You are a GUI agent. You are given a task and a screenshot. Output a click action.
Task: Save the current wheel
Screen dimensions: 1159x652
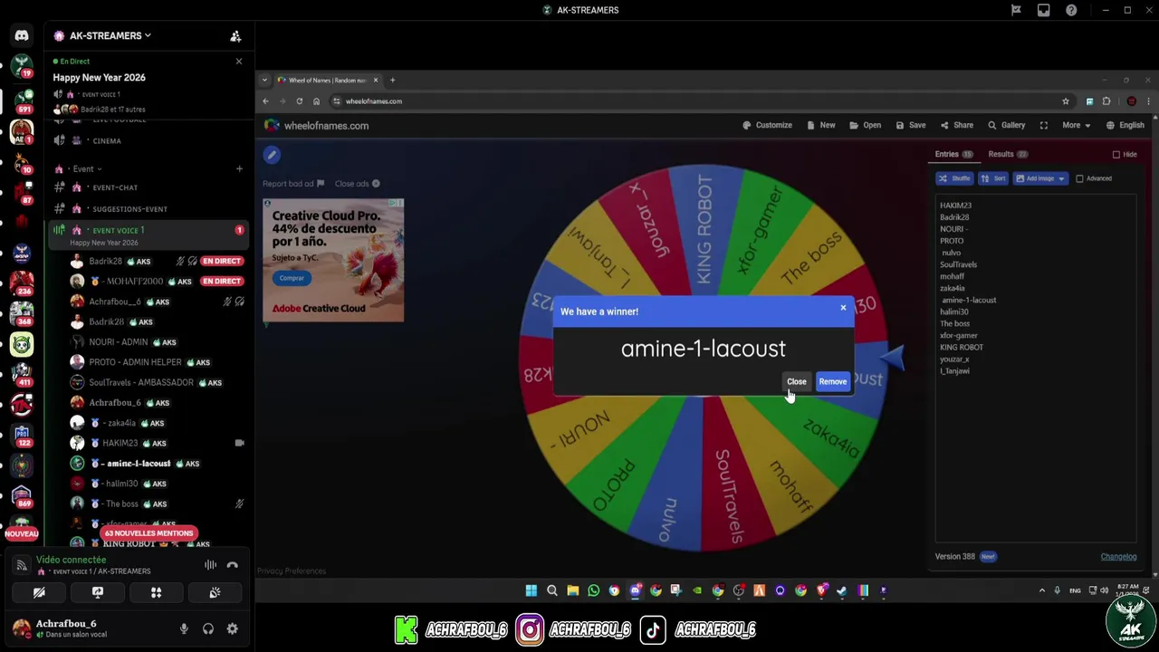pos(911,126)
